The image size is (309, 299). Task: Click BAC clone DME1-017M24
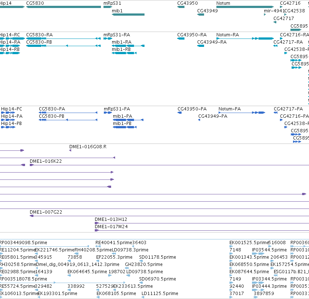pyautogui.click(x=202, y=231)
